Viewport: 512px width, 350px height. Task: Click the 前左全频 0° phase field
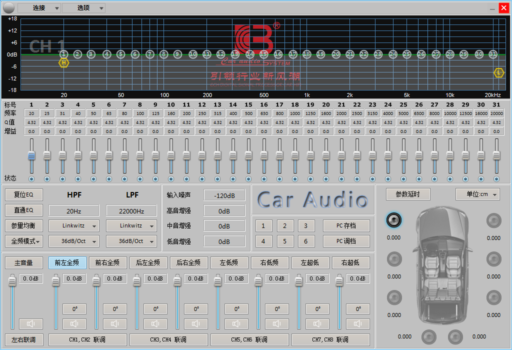(74, 309)
